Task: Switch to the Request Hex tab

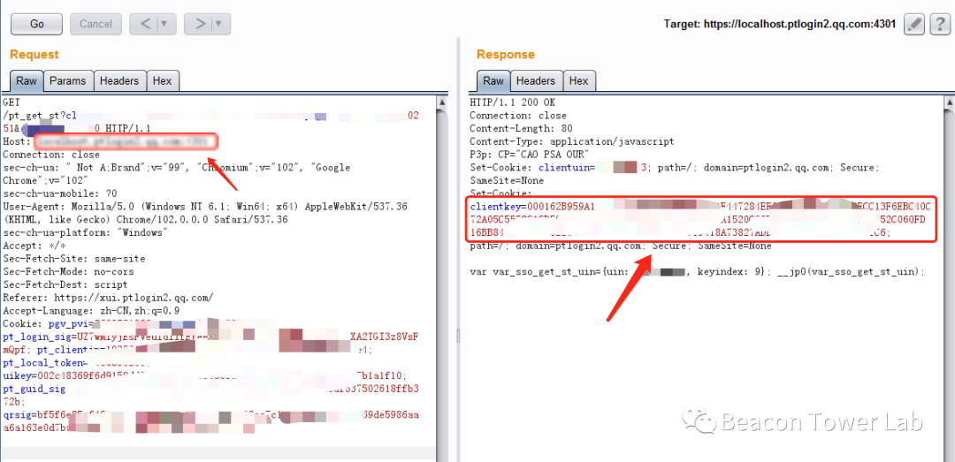Action: (x=163, y=81)
